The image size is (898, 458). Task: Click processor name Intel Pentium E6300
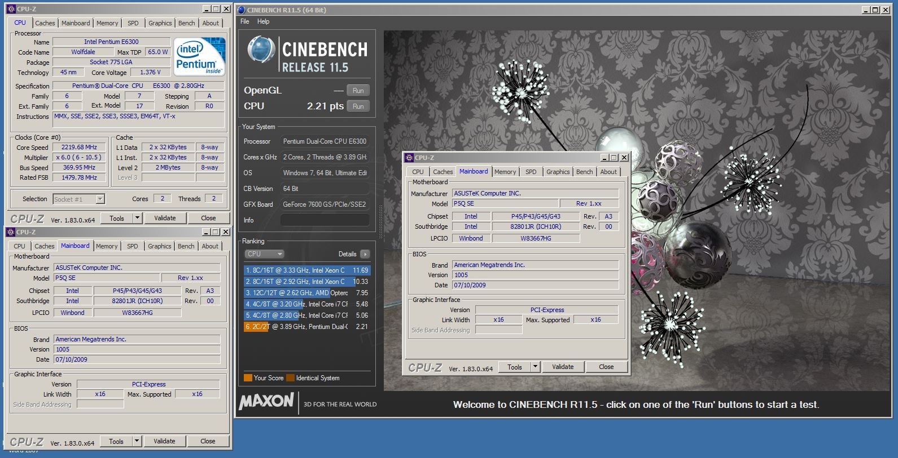pyautogui.click(x=111, y=42)
